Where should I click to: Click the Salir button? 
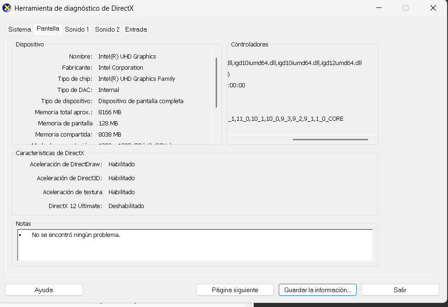[x=400, y=290]
